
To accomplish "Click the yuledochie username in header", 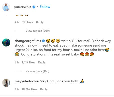I will tap(23, 7).
